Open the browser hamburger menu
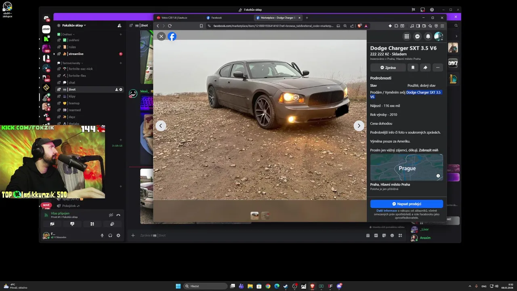517x291 pixels. click(442, 26)
